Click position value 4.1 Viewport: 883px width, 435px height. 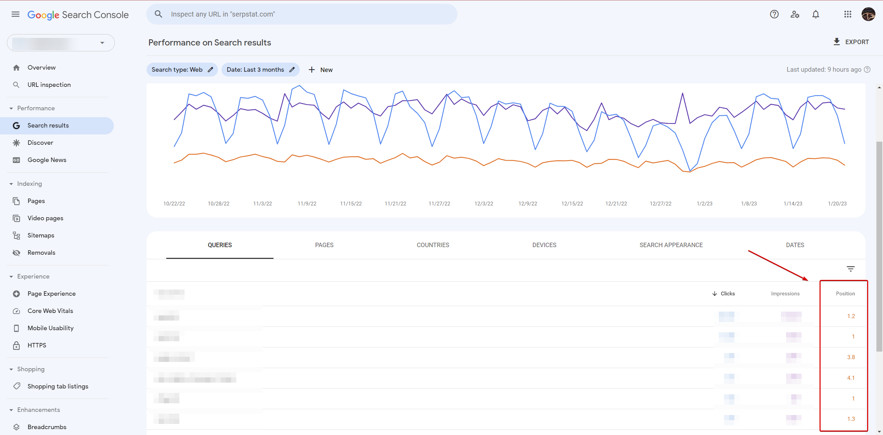(851, 378)
